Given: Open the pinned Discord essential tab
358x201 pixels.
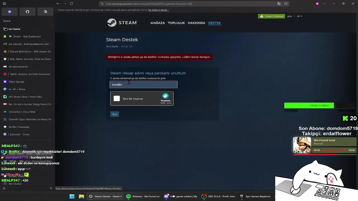Looking at the screenshot, I should [x=10, y=12].
